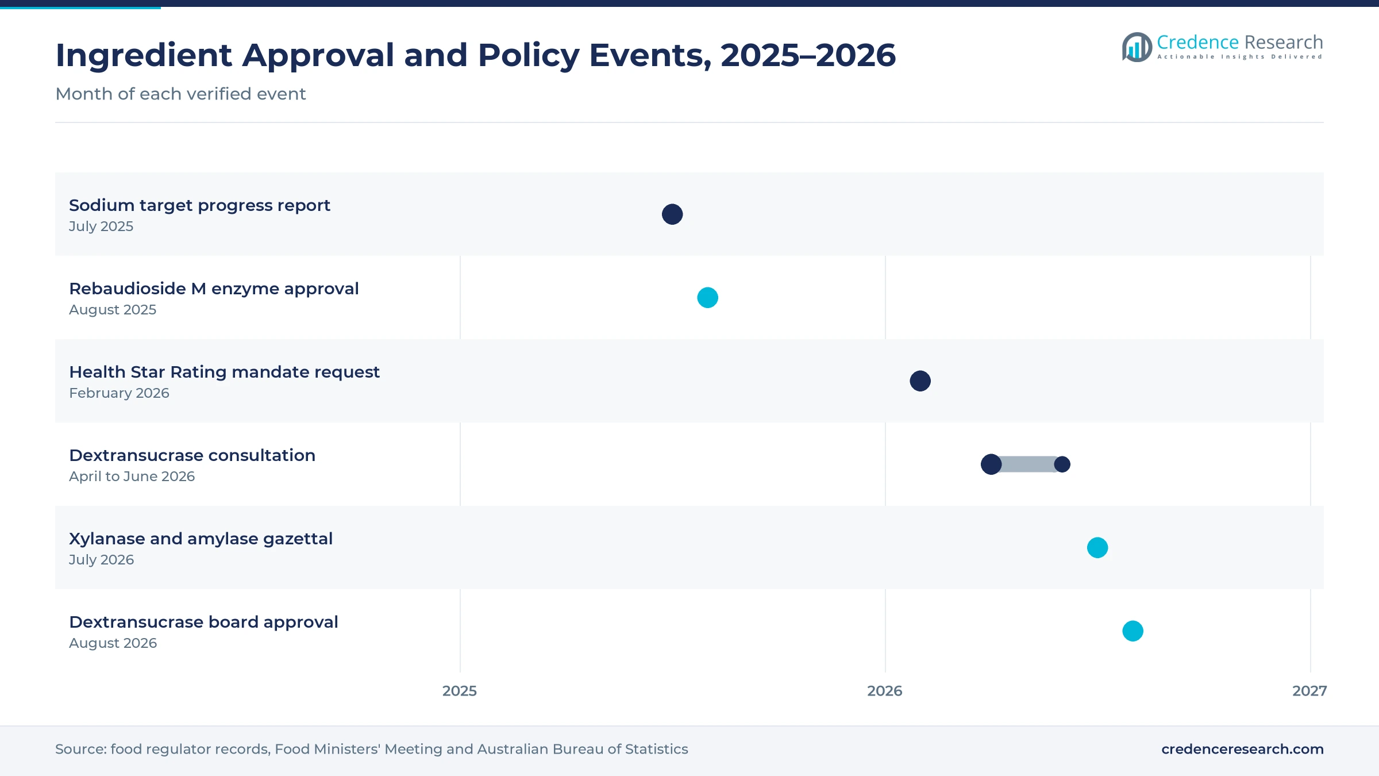The height and width of the screenshot is (776, 1379).
Task: Click the 'Xylanase and amylase gazettal' label
Action: tap(201, 539)
